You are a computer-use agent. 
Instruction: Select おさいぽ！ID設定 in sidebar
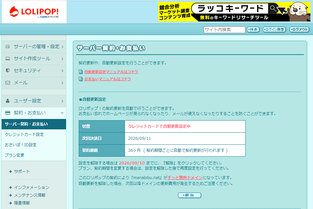click(21, 145)
